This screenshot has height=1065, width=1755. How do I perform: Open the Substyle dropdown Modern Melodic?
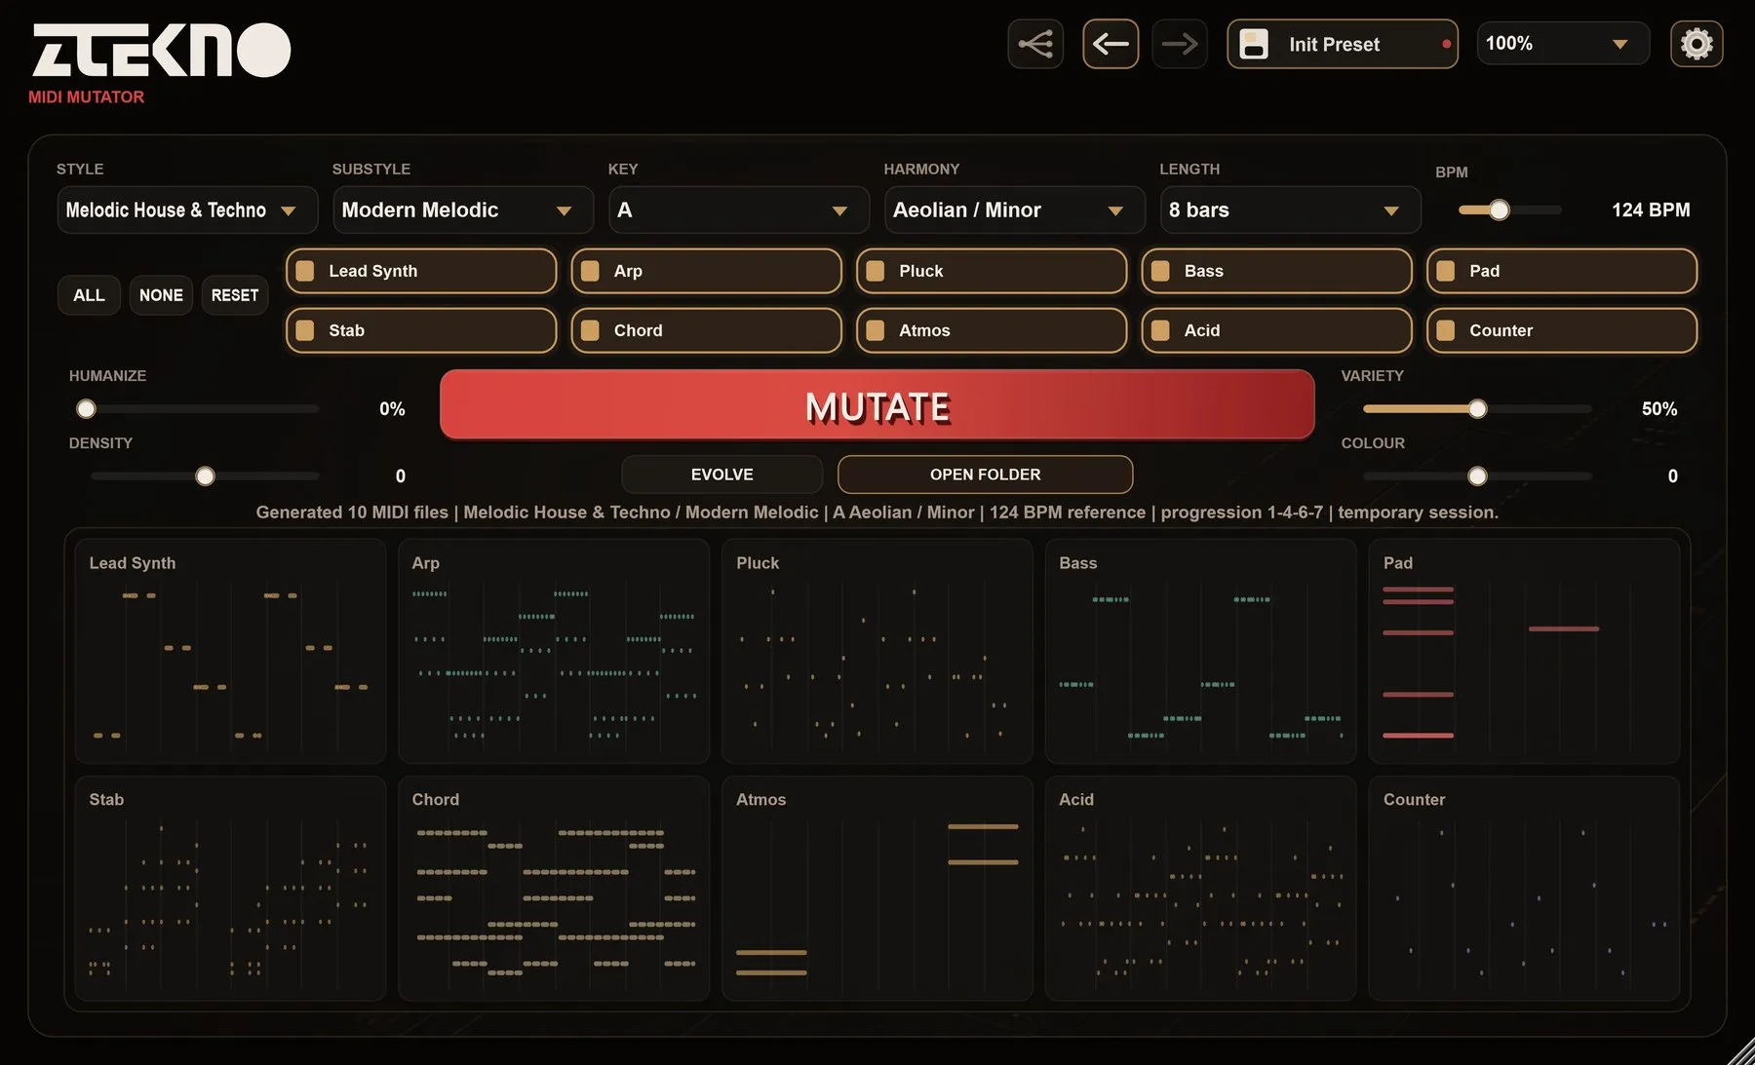463,210
